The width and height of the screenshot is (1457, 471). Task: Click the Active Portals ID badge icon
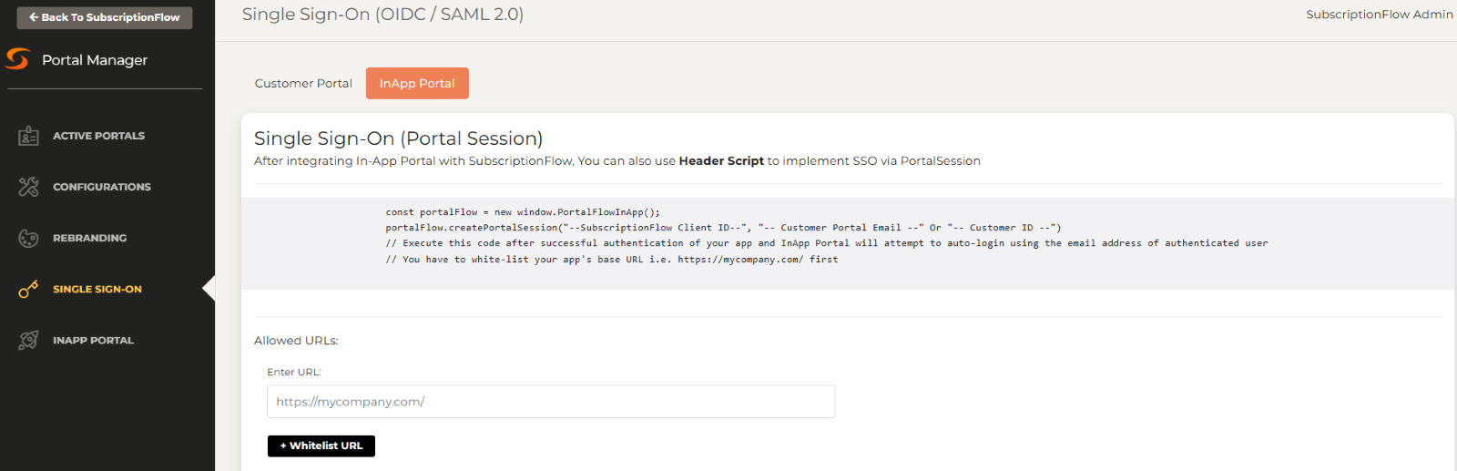(x=28, y=136)
